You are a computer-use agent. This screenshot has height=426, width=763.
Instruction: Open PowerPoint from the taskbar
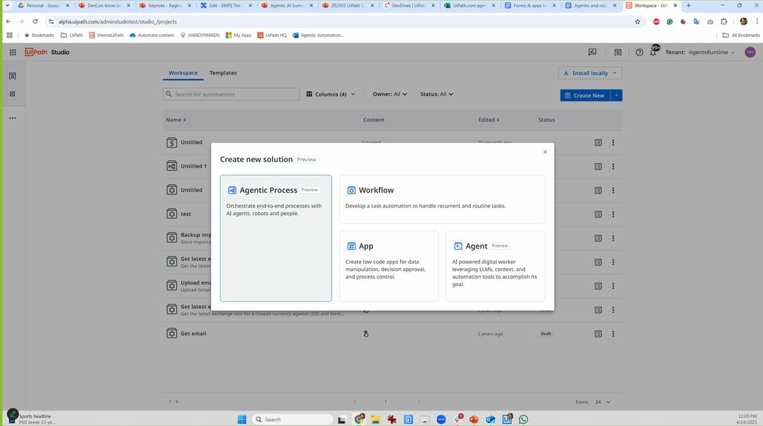click(474, 419)
